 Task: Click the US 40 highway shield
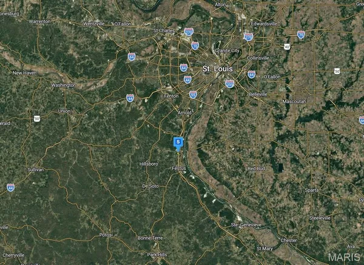click(287, 47)
